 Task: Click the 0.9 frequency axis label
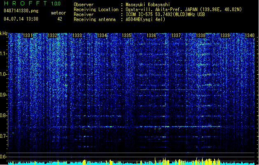click(3, 95)
